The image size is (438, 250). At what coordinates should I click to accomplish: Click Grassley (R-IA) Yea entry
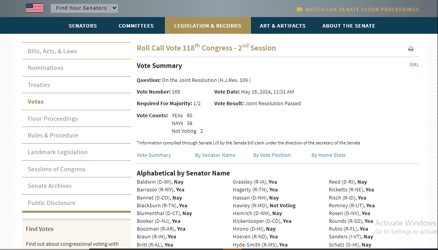(255, 182)
